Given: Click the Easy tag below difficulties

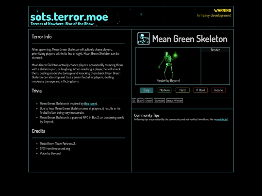Looking at the screenshot, I should click(x=140, y=101).
